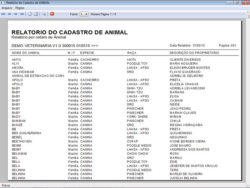This screenshot has width=250, height=188.
Task: Go to the previous page arrow
Action: (10, 14)
